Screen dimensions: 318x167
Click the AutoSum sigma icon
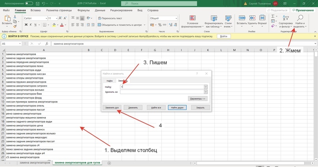pyautogui.click(x=273, y=16)
